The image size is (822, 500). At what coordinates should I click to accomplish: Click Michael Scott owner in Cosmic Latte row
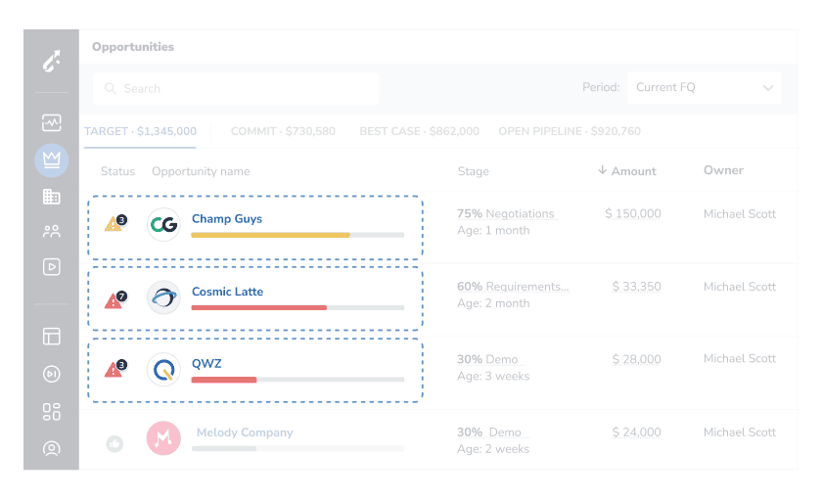(740, 287)
